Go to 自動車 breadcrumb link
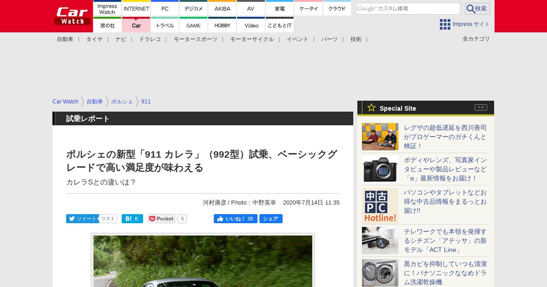547x287 pixels. coord(95,102)
